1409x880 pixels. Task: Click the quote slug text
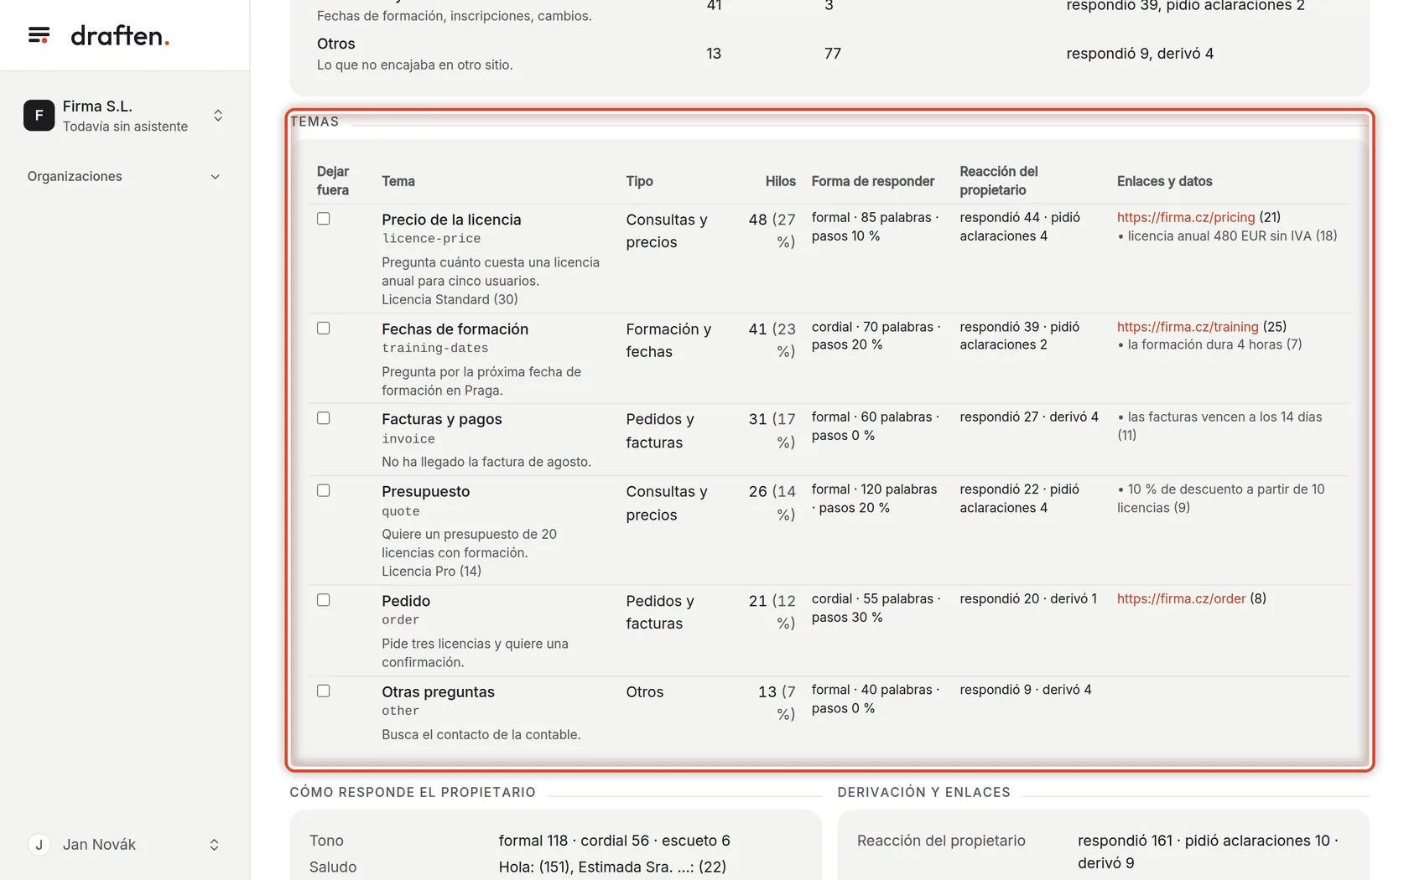pyautogui.click(x=401, y=511)
